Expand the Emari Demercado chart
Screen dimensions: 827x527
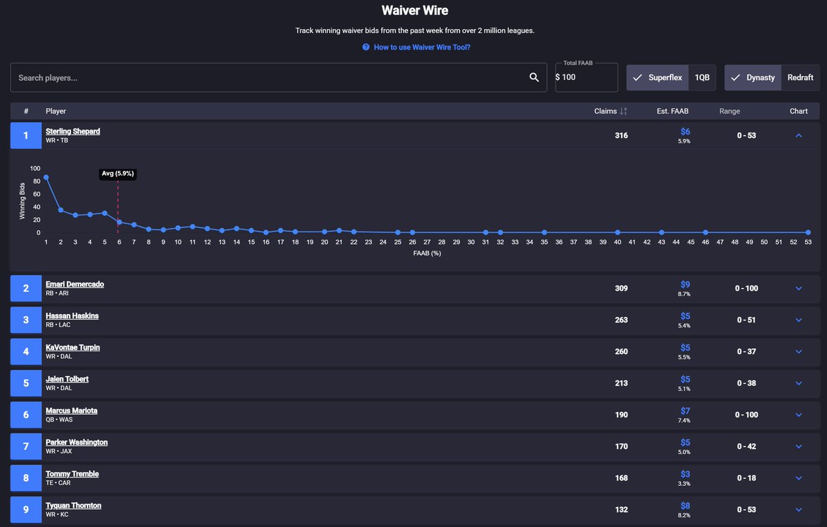click(799, 289)
